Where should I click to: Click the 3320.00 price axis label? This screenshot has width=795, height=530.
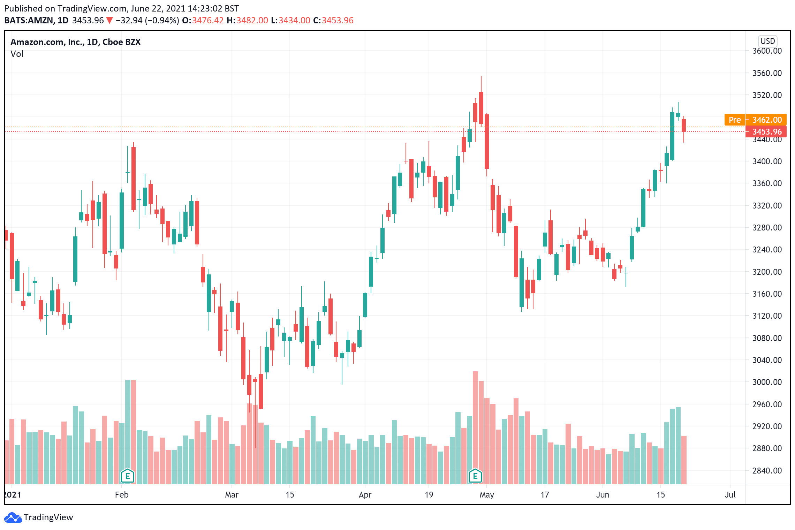pos(767,206)
